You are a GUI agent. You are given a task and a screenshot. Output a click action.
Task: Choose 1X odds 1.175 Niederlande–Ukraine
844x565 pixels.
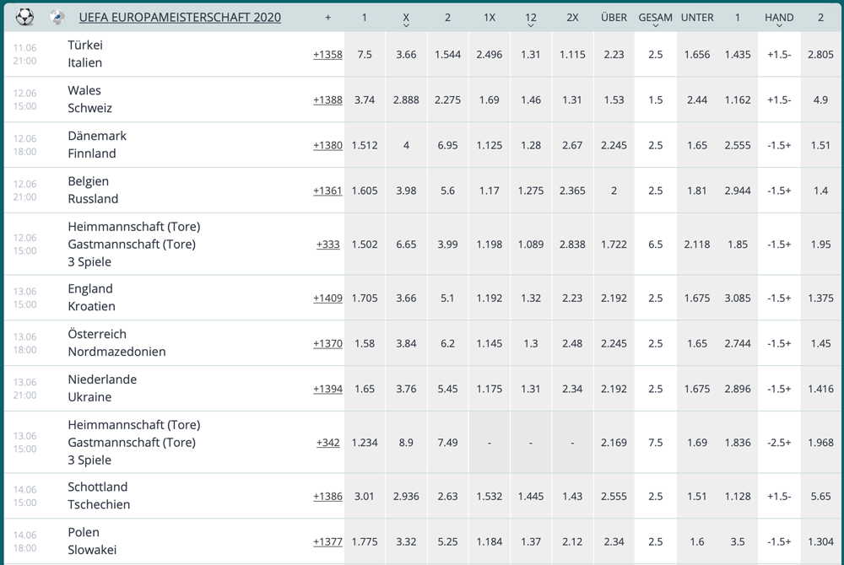[489, 390]
